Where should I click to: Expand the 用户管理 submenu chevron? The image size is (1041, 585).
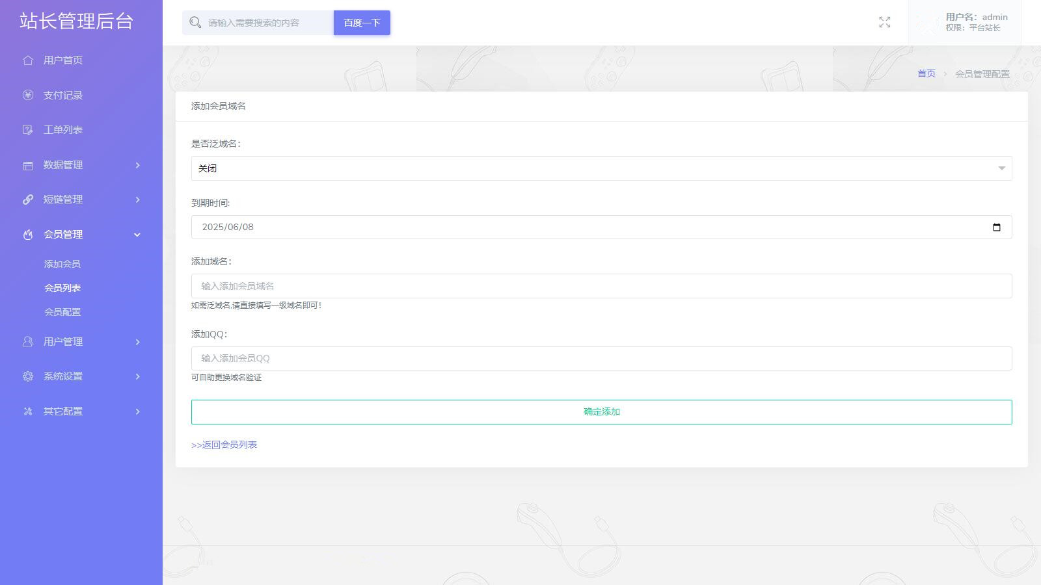click(x=137, y=342)
